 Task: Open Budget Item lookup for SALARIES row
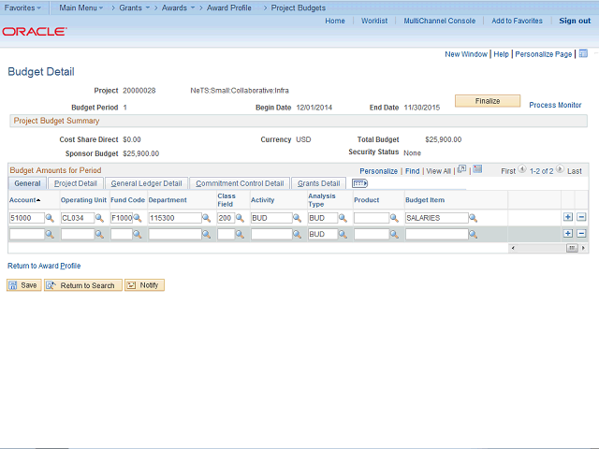coord(473,218)
